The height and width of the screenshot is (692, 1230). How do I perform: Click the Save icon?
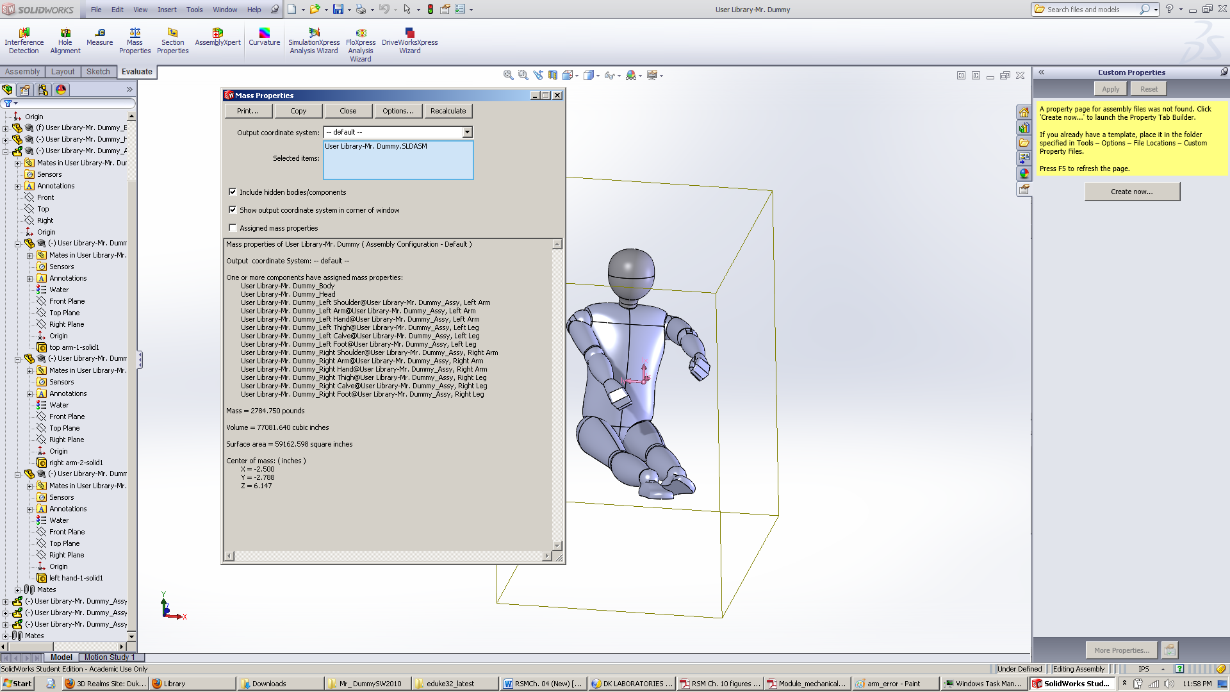[338, 9]
